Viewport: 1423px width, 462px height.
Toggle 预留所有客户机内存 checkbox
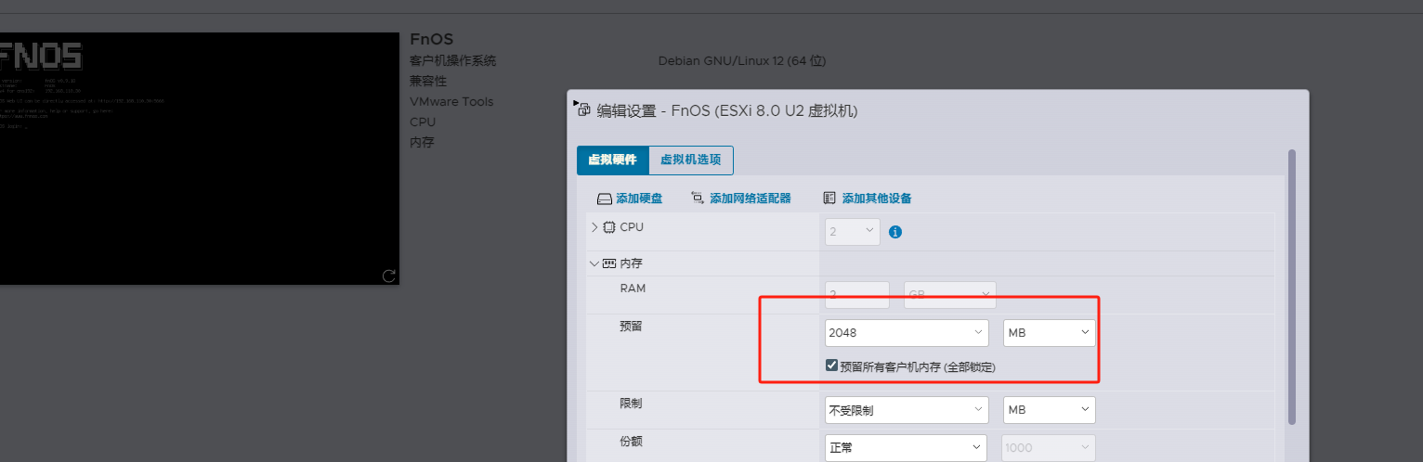pos(831,366)
